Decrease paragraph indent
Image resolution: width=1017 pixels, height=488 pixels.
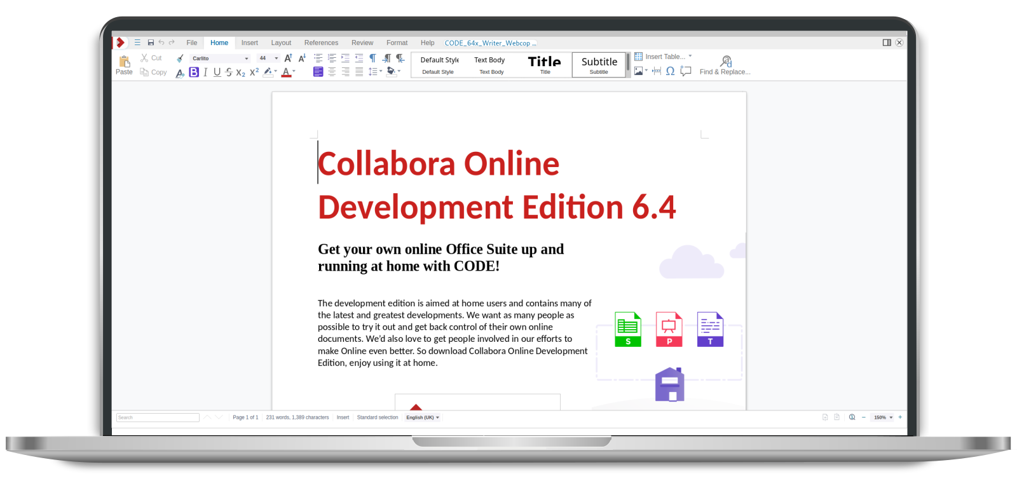click(359, 58)
